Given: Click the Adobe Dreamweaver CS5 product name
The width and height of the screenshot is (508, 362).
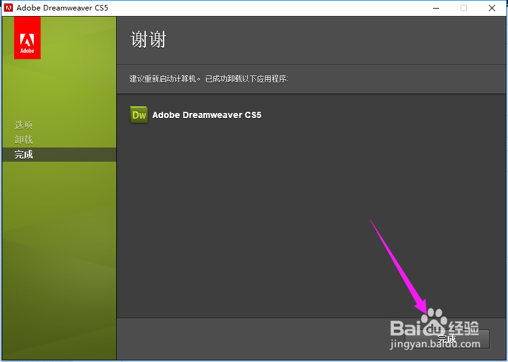Looking at the screenshot, I should pos(207,115).
